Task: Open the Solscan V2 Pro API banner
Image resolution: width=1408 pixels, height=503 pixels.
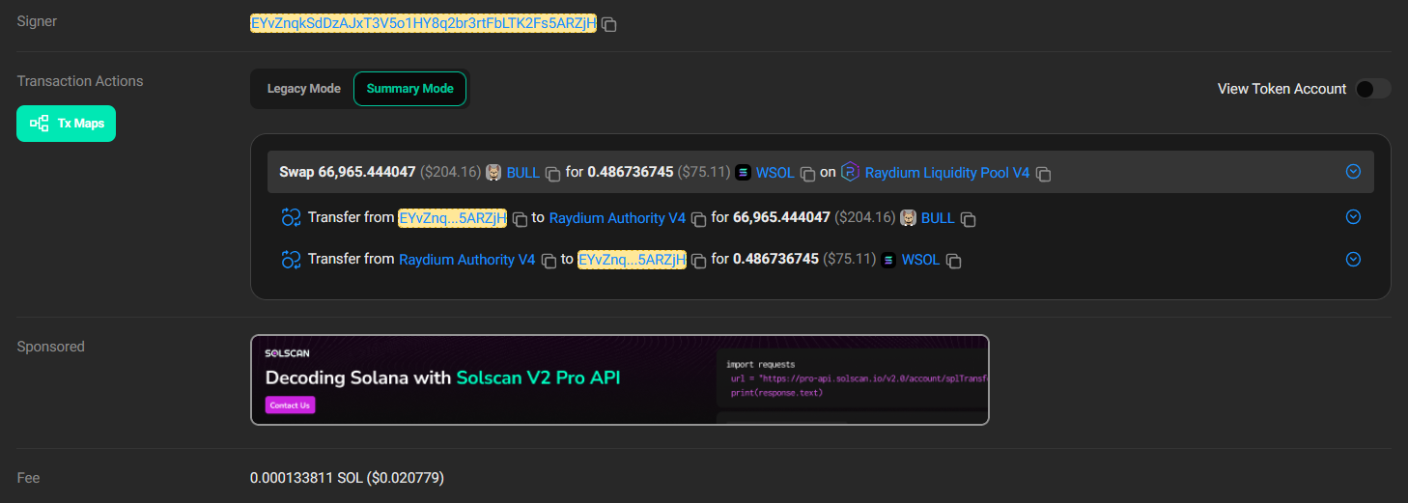Action: tap(620, 379)
